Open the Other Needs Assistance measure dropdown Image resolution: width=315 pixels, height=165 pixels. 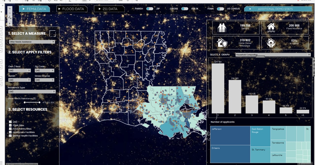32,42
